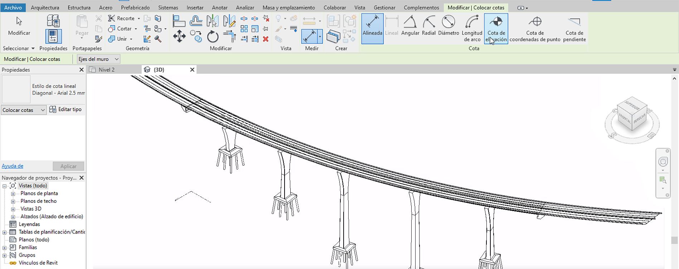Screen dimensions: 679x269
Task: Activate the Diámetro dimension tool
Action: [x=448, y=26]
